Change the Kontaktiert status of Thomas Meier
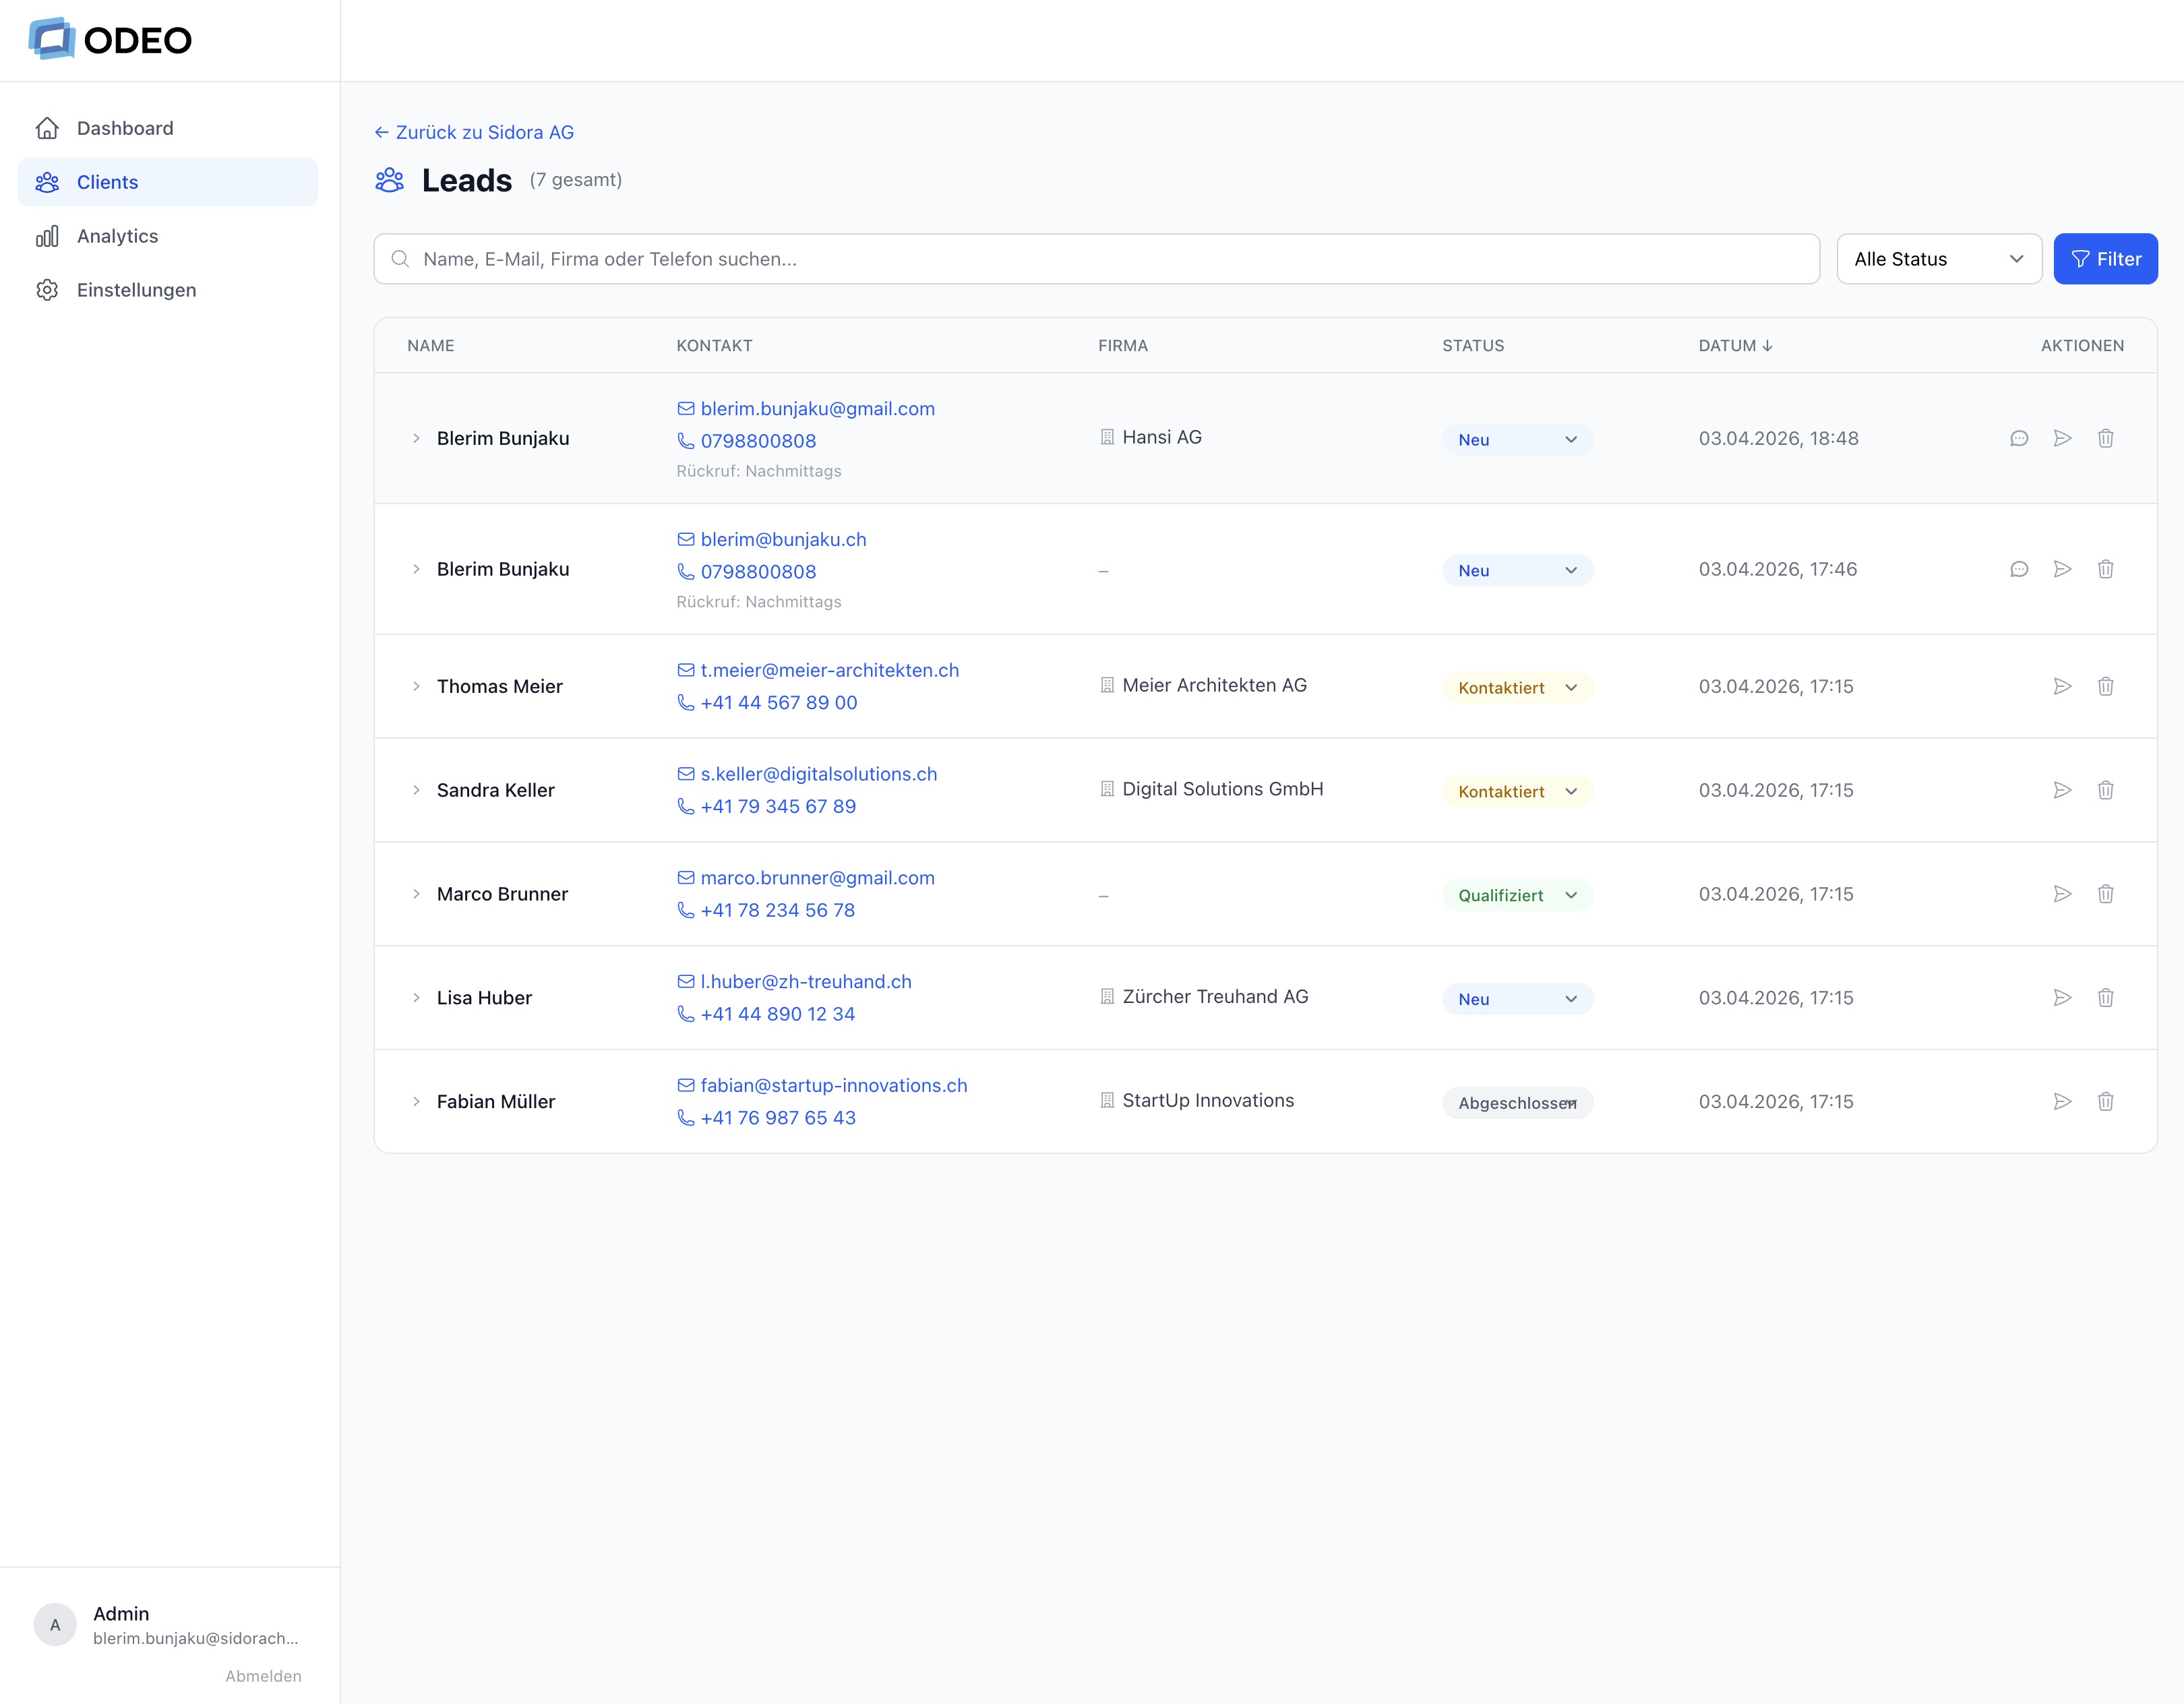 point(1517,688)
